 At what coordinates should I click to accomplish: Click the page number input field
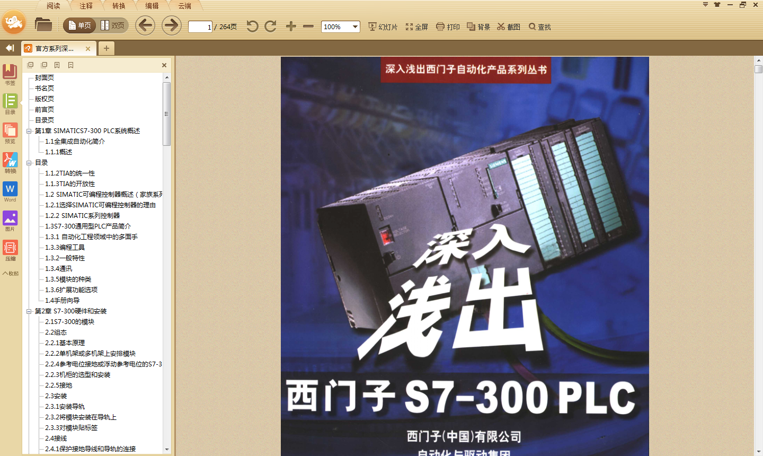coord(200,27)
